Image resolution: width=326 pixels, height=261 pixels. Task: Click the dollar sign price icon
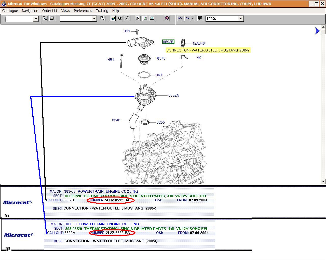145,18
